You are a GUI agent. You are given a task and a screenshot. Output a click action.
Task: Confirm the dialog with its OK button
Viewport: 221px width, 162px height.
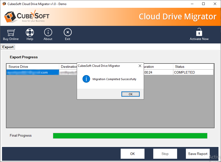point(130,94)
